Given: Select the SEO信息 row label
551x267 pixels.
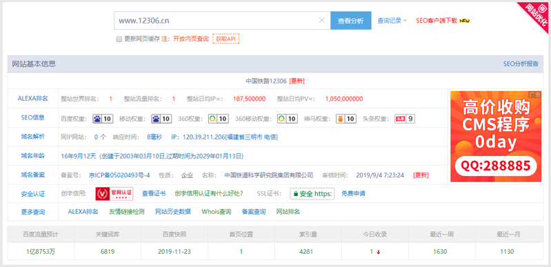Looking at the screenshot, I should 32,117.
